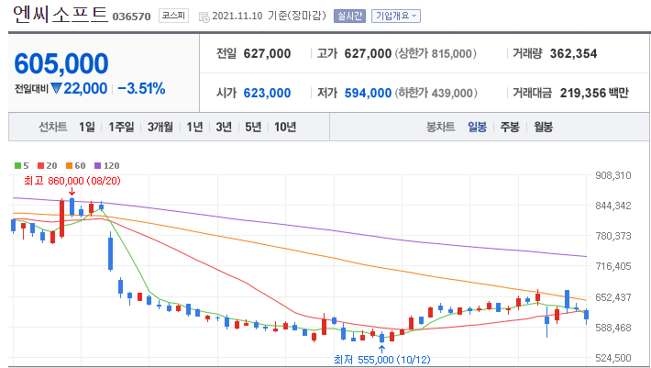Click the 엔씨소프트 stock name heading
Screen dimensions: 651x368
pyautogui.click(x=61, y=15)
